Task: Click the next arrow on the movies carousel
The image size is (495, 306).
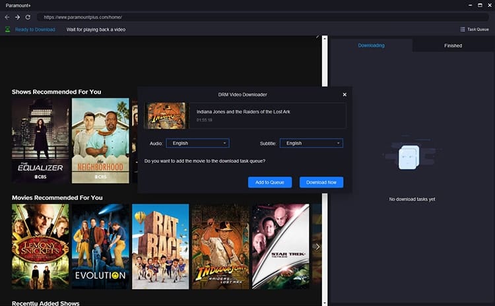Action: (x=317, y=247)
